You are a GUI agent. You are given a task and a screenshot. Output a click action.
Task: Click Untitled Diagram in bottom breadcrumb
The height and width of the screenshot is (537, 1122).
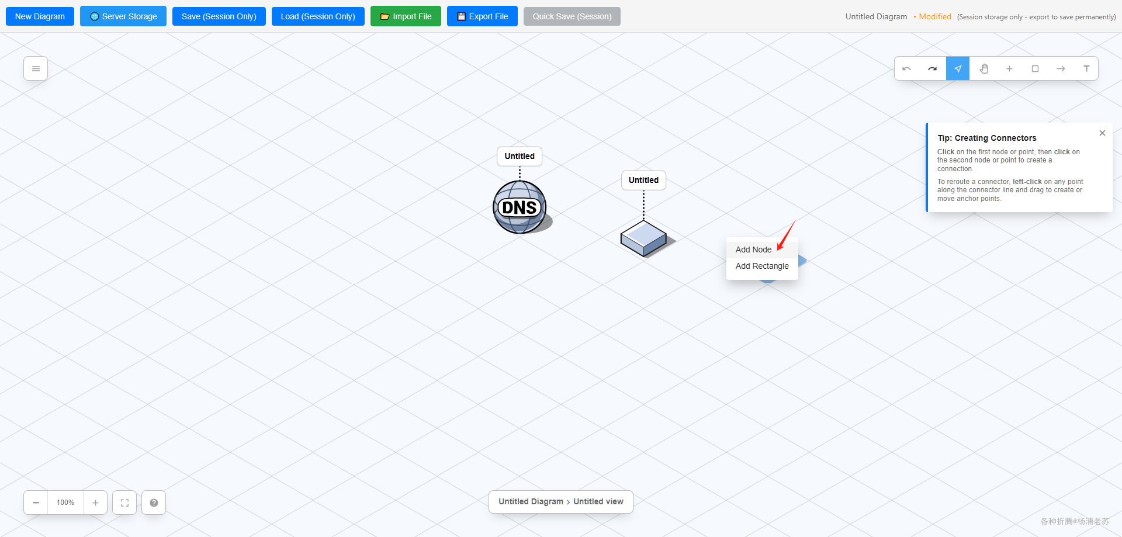point(531,501)
